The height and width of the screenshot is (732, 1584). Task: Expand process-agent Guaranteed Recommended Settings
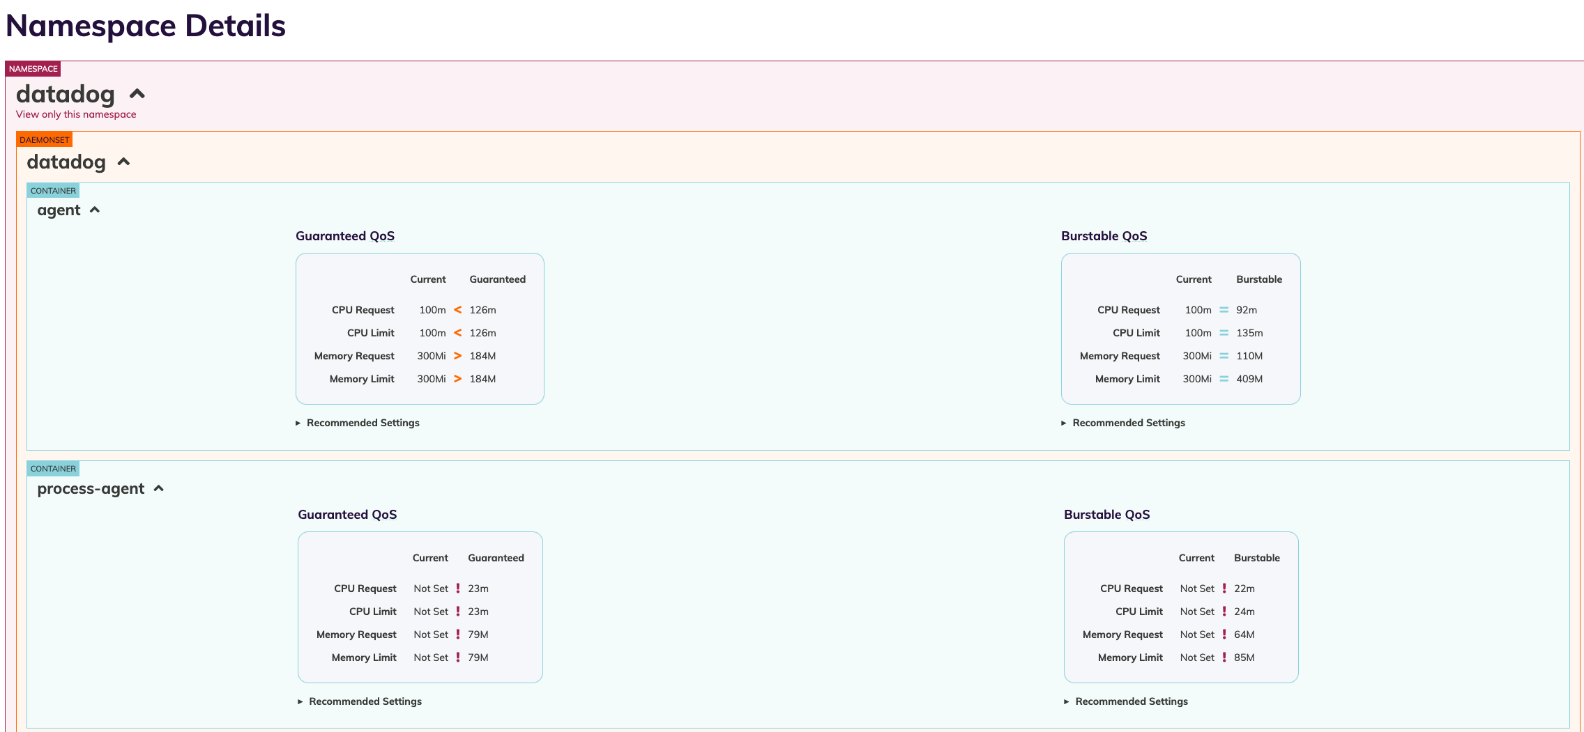pyautogui.click(x=360, y=701)
